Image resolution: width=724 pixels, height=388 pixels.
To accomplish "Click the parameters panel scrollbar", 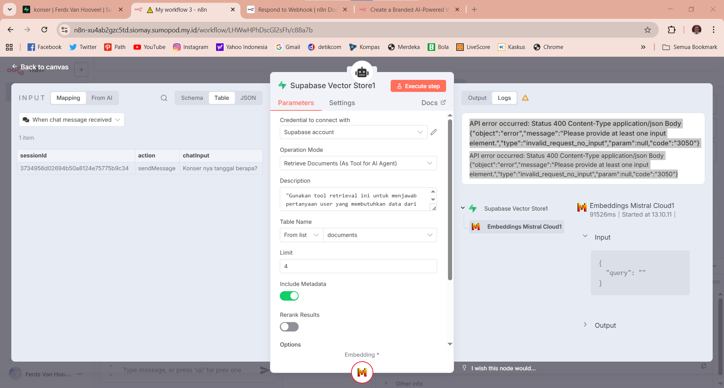I will tap(450, 200).
